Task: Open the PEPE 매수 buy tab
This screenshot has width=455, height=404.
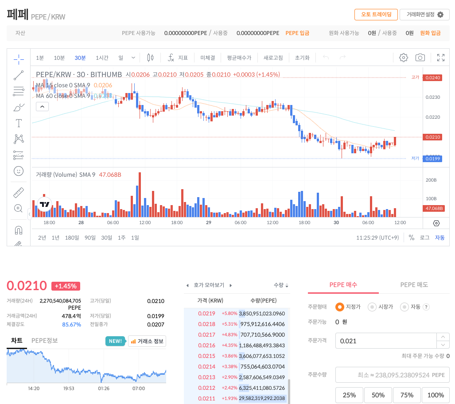Action: [343, 285]
